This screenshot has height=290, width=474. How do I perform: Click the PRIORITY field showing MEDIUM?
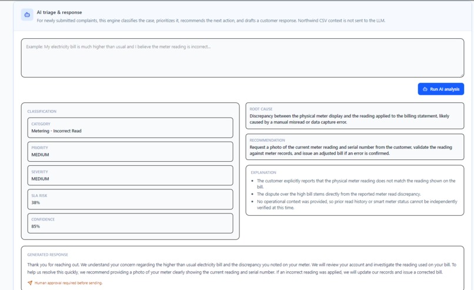point(131,152)
